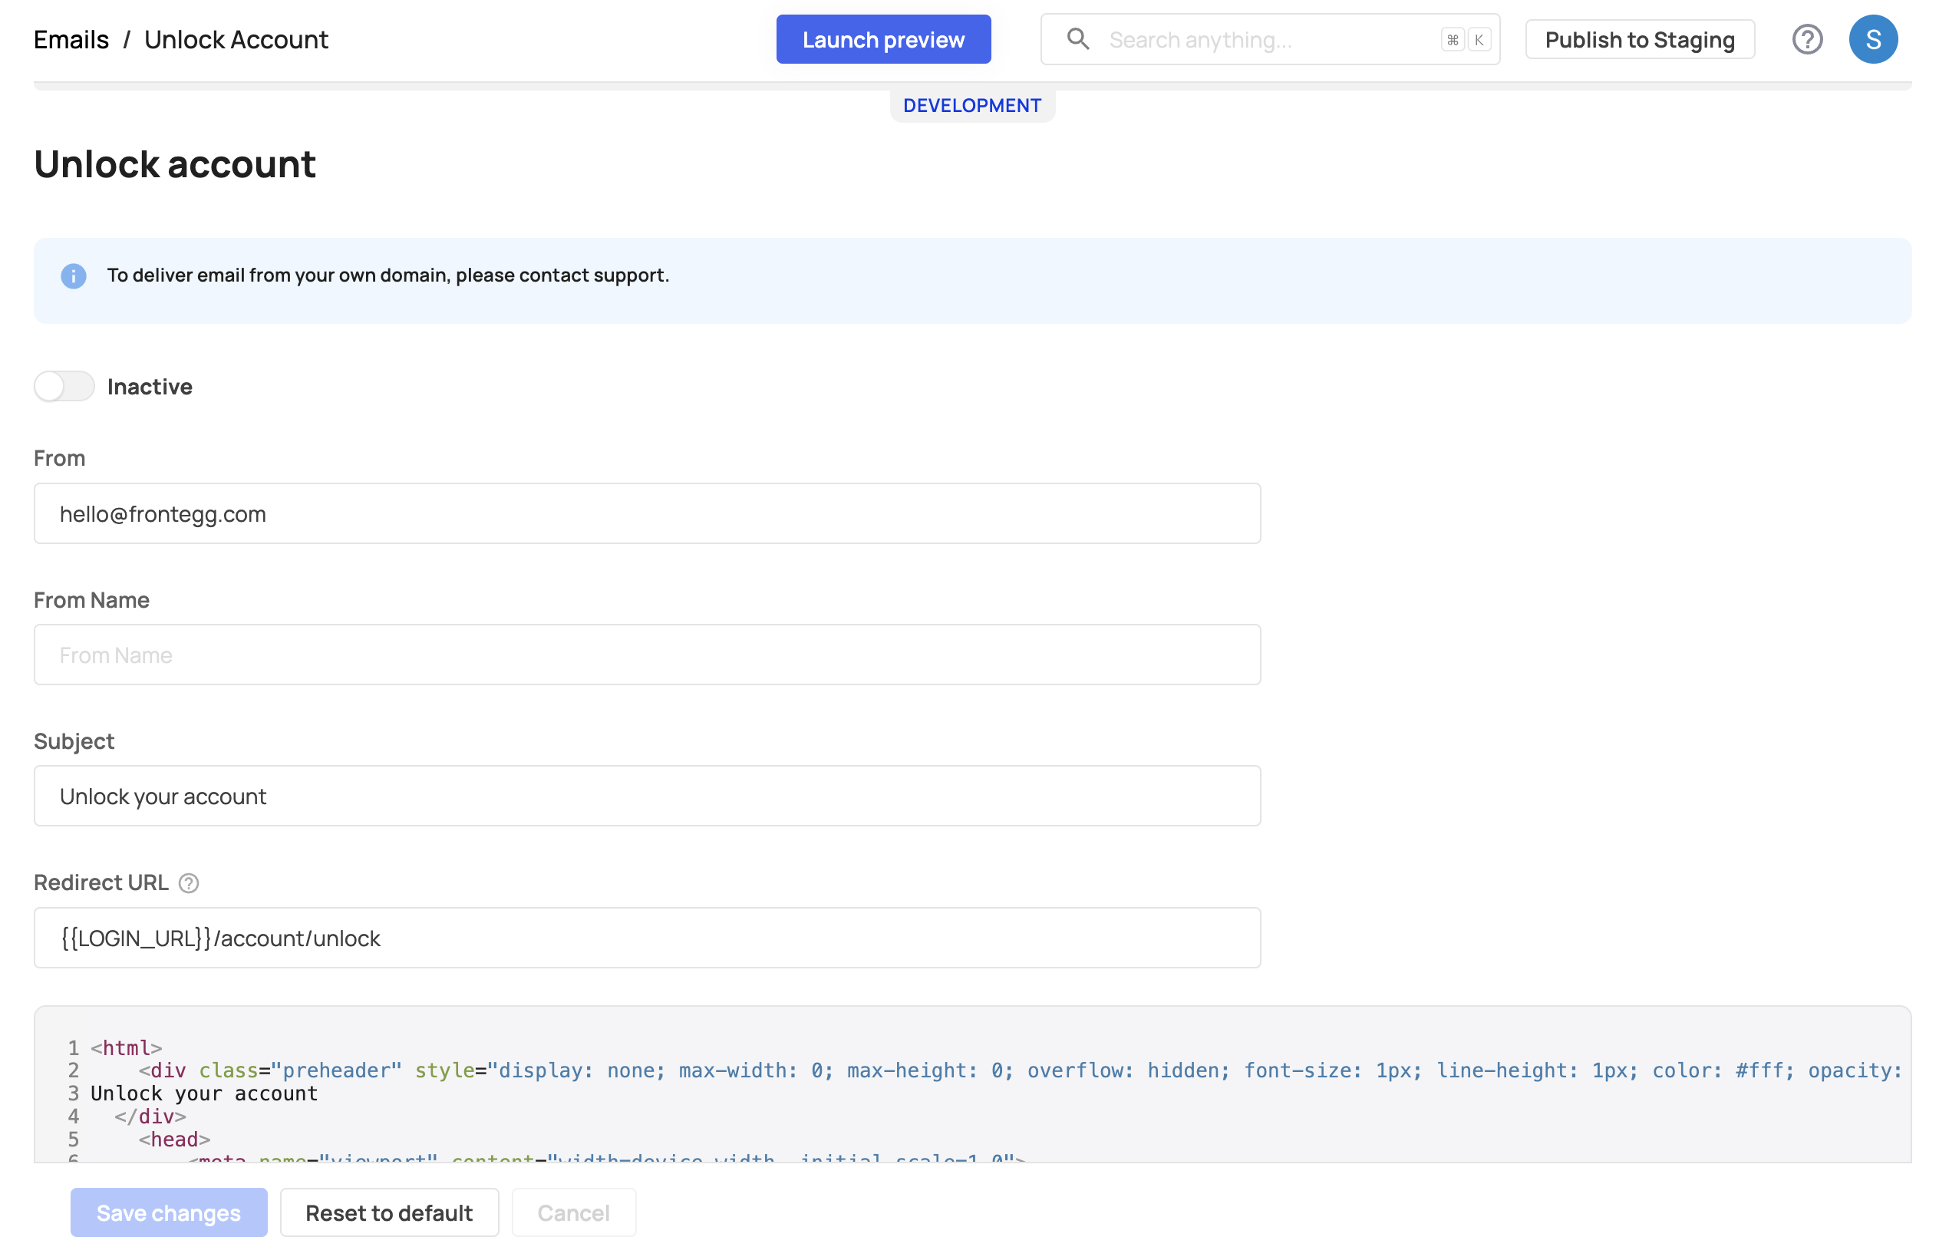Select the From email address field
The height and width of the screenshot is (1260, 1949).
click(x=646, y=513)
